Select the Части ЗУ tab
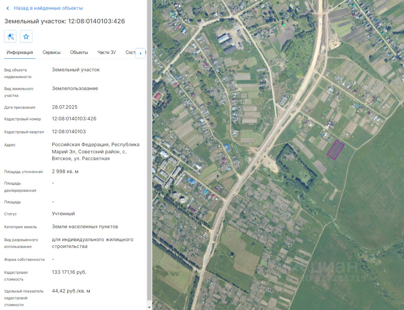Image resolution: width=404 pixels, height=310 pixels. click(107, 52)
